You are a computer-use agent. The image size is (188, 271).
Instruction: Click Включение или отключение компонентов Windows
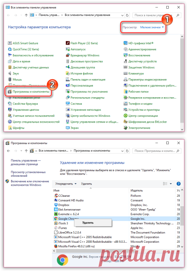[x=30, y=183]
